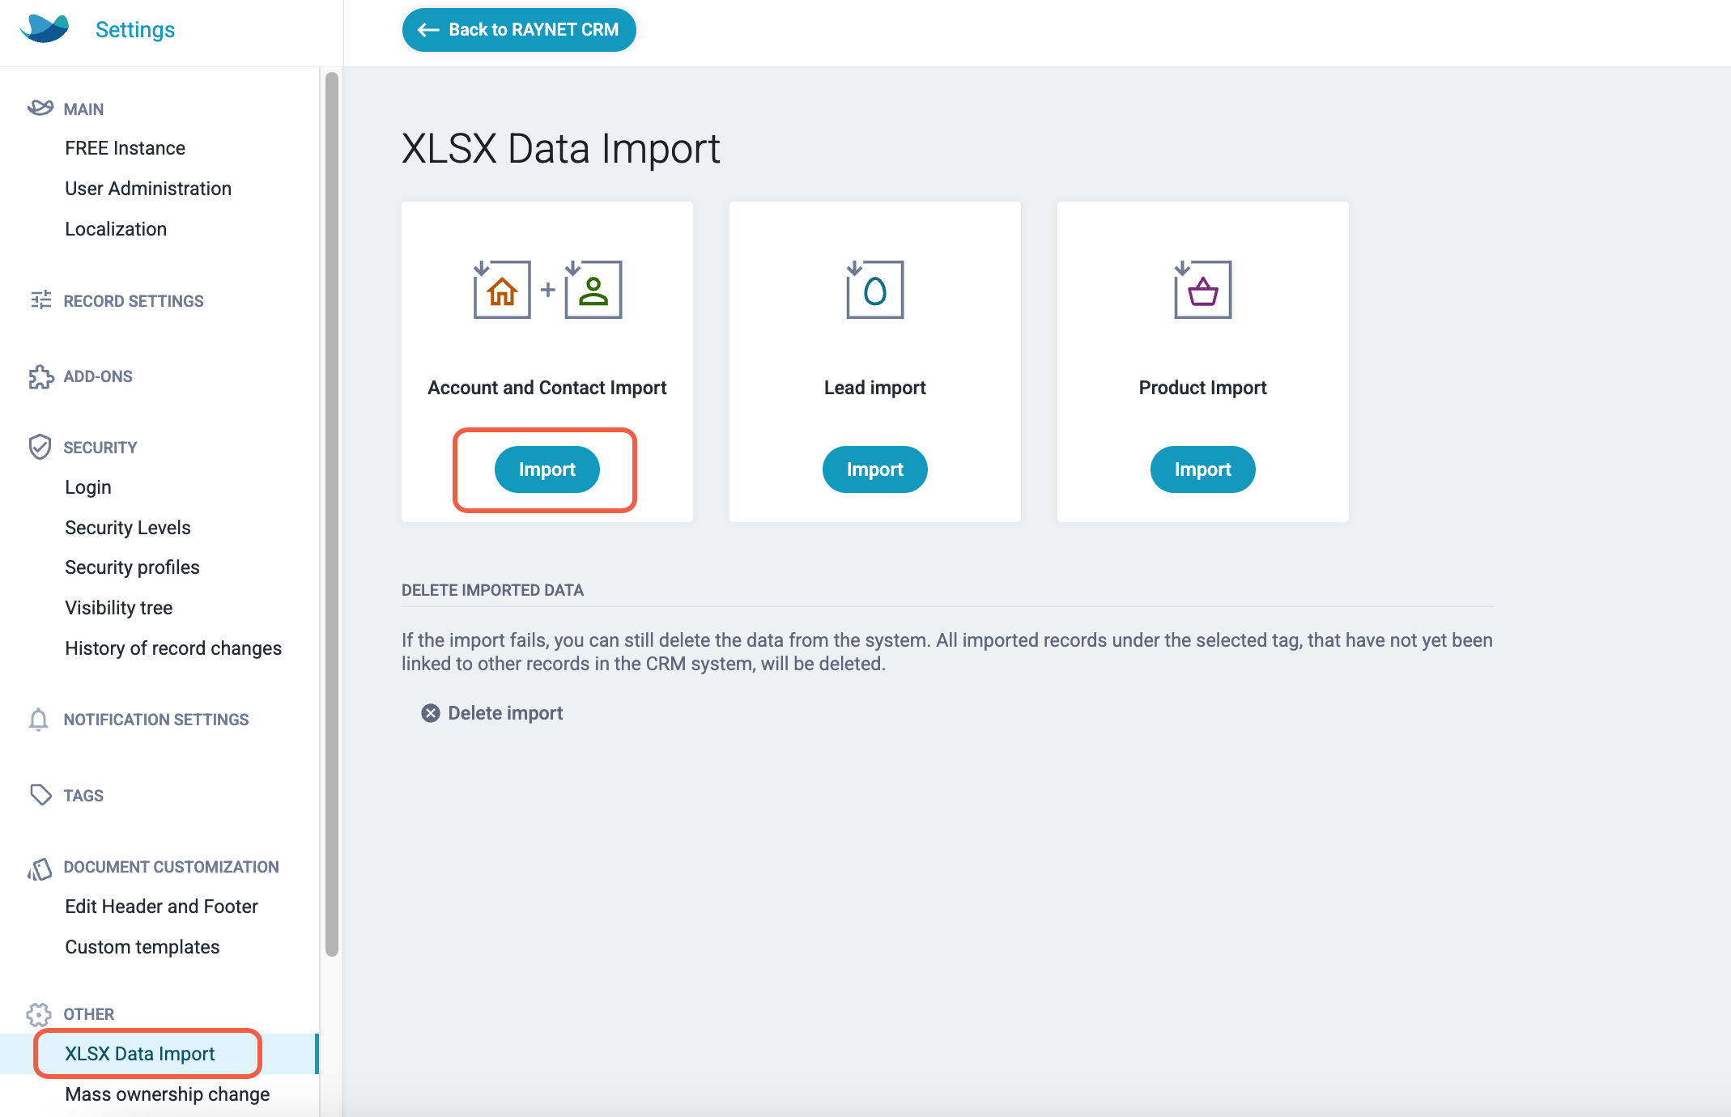1731x1117 pixels.
Task: Go to Mass ownership change
Action: [x=168, y=1094]
